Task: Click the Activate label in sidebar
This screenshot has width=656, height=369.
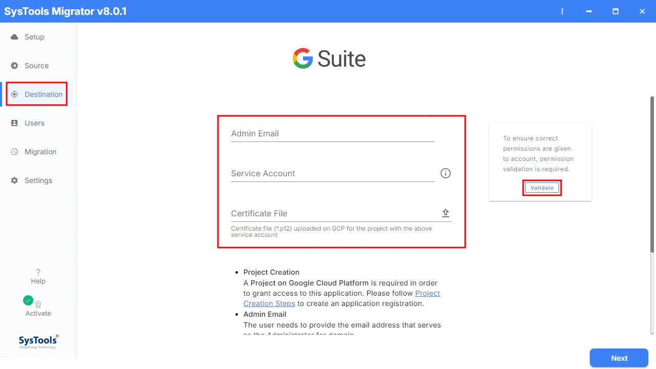Action: pyautogui.click(x=38, y=314)
